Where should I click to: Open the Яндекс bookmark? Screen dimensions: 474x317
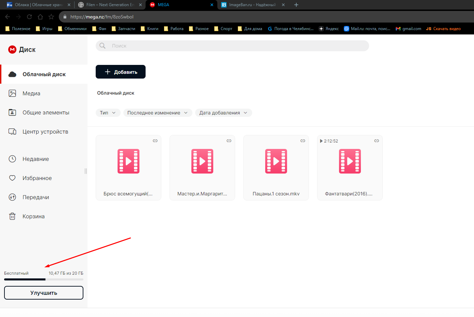coord(329,29)
